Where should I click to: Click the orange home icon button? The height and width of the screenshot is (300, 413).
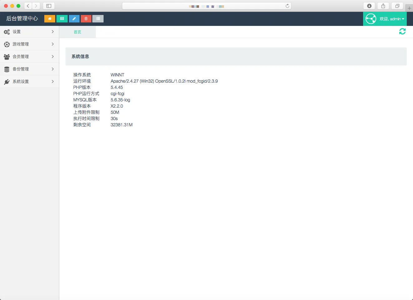click(x=50, y=19)
